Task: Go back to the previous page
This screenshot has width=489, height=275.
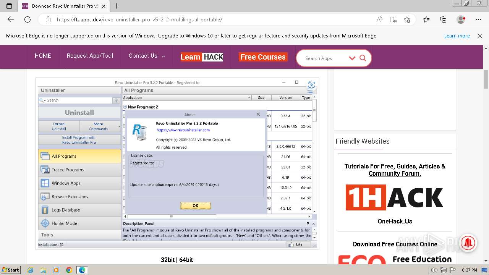Action: click(11, 19)
